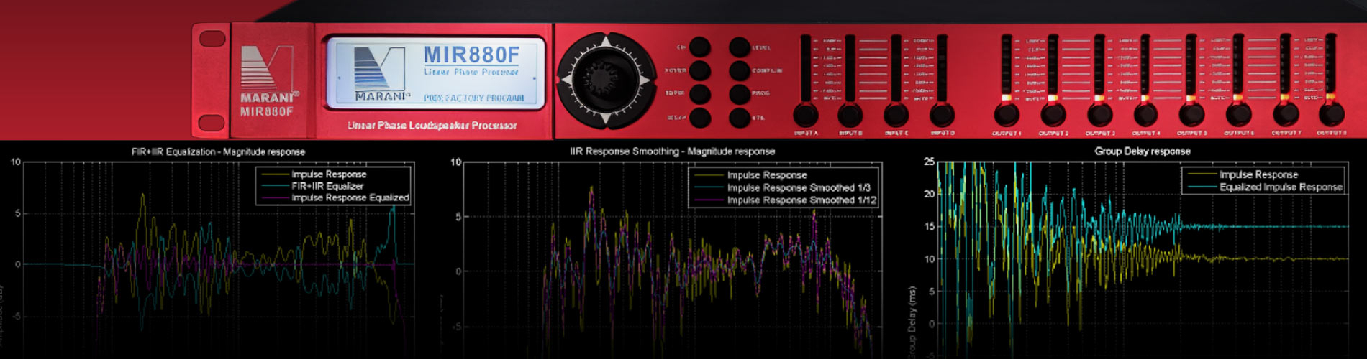Click 'MIR880F' title text in the LCD

(x=471, y=55)
